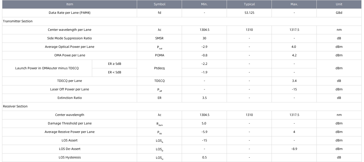Select the ER ≥ 5dB condition cell
364x162 pixels.
114,64
